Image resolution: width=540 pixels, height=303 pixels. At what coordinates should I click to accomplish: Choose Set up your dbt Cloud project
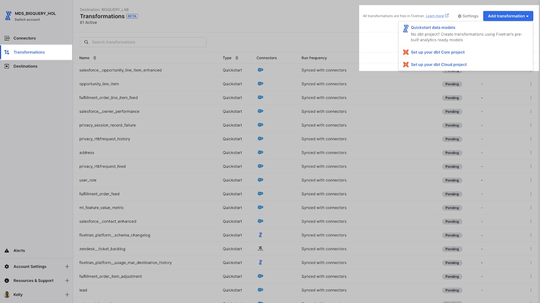coord(439,65)
